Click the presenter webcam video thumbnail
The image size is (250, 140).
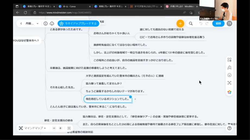218,10
